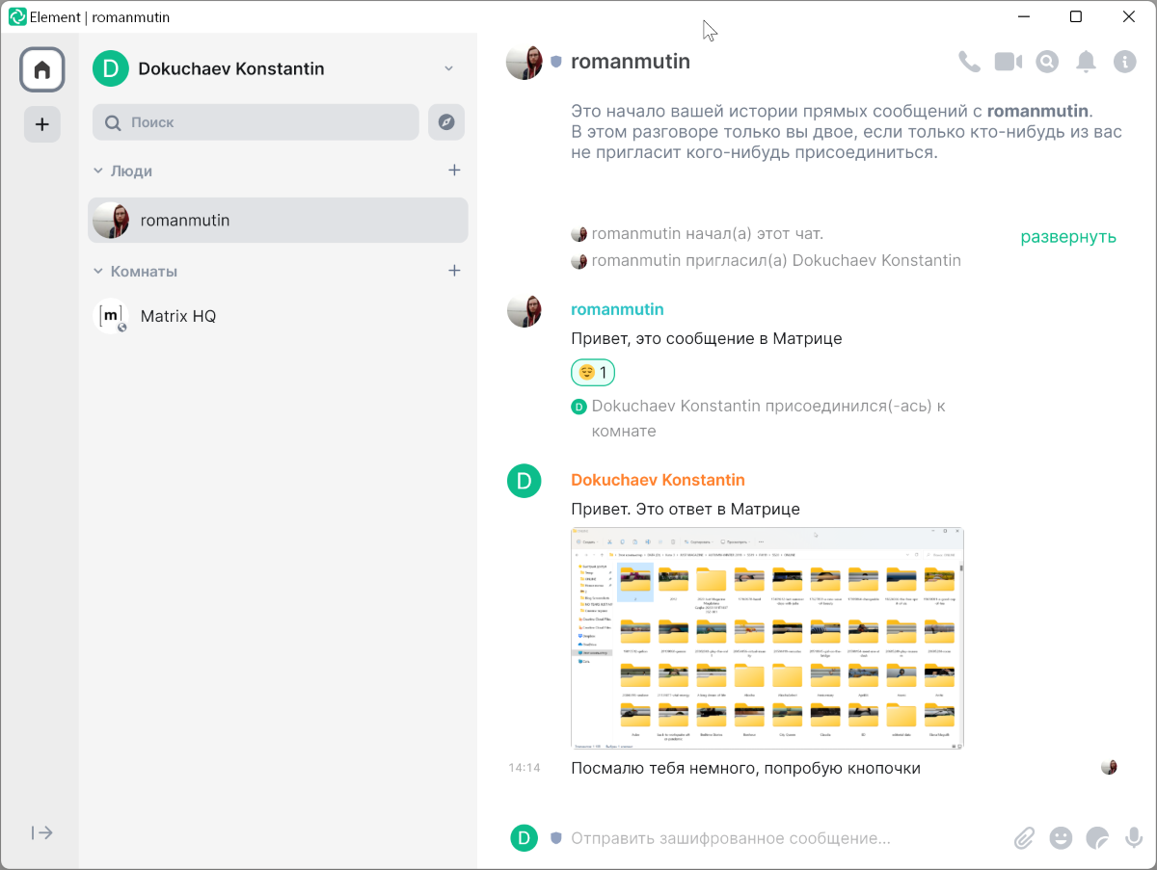
Task: Open the sticker picker
Action: tap(1097, 838)
